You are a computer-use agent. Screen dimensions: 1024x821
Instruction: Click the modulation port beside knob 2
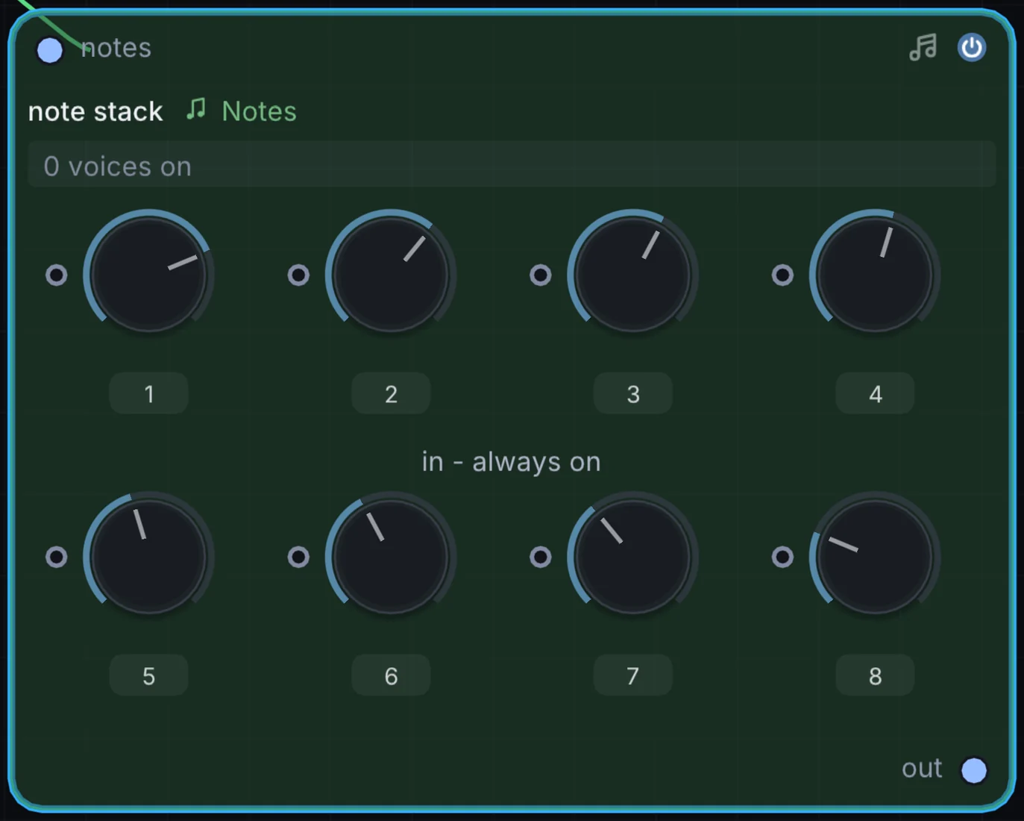point(298,275)
